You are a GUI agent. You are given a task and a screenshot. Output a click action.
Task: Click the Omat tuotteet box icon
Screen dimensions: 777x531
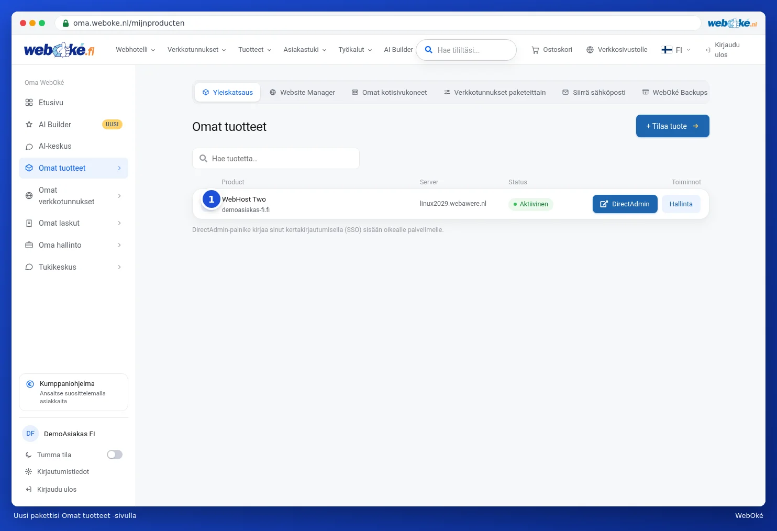[x=29, y=168]
